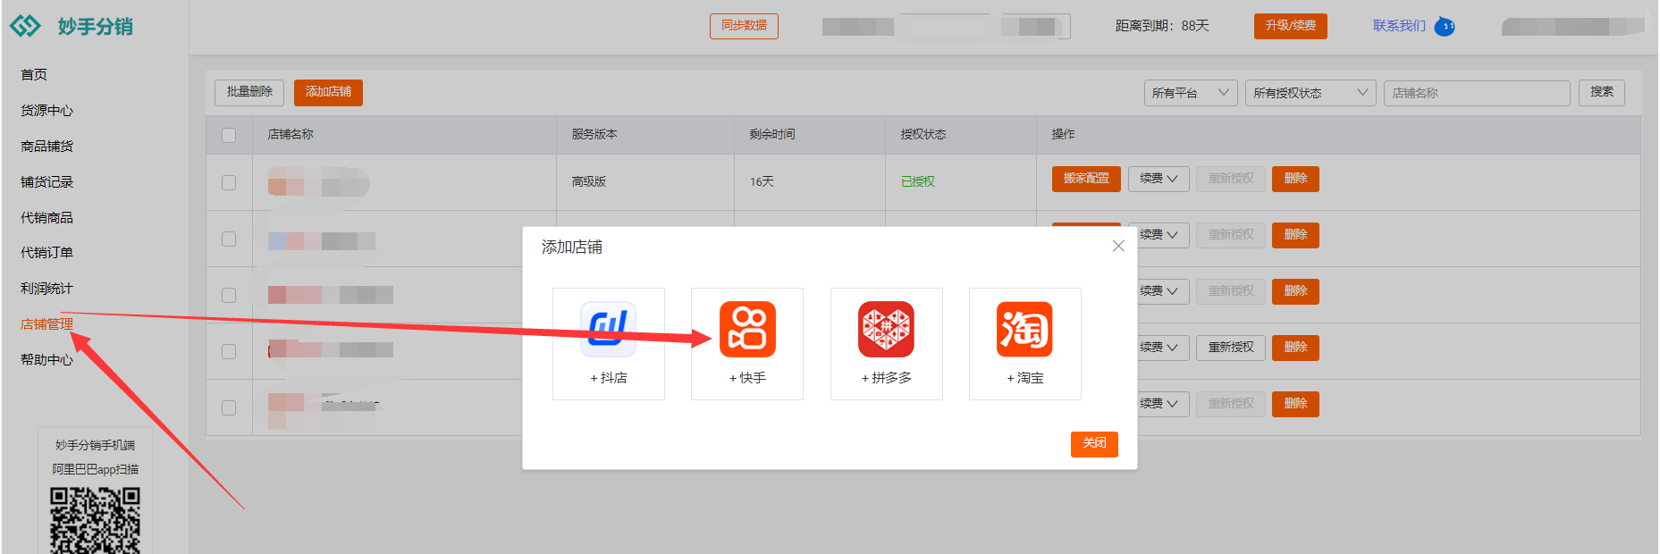Click 删除 in the 16天 row
1660x554 pixels.
1295,179
